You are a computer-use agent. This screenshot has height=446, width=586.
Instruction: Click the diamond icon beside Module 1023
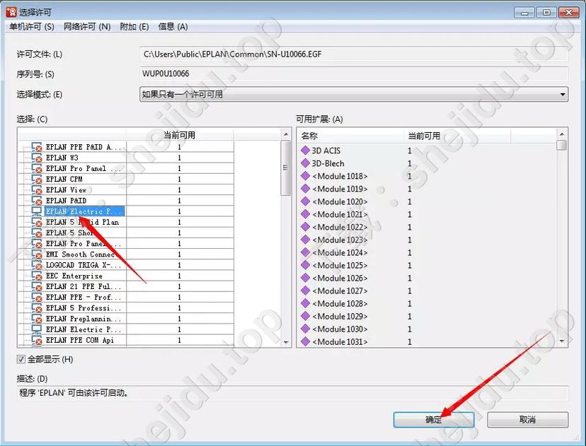coord(305,240)
